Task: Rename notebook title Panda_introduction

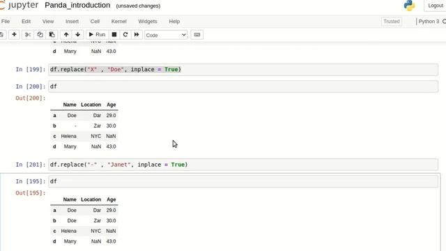Action: pos(77,5)
